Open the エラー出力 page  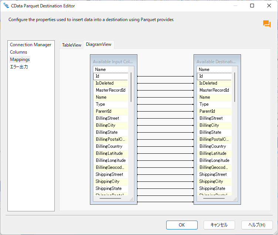[x=19, y=67]
